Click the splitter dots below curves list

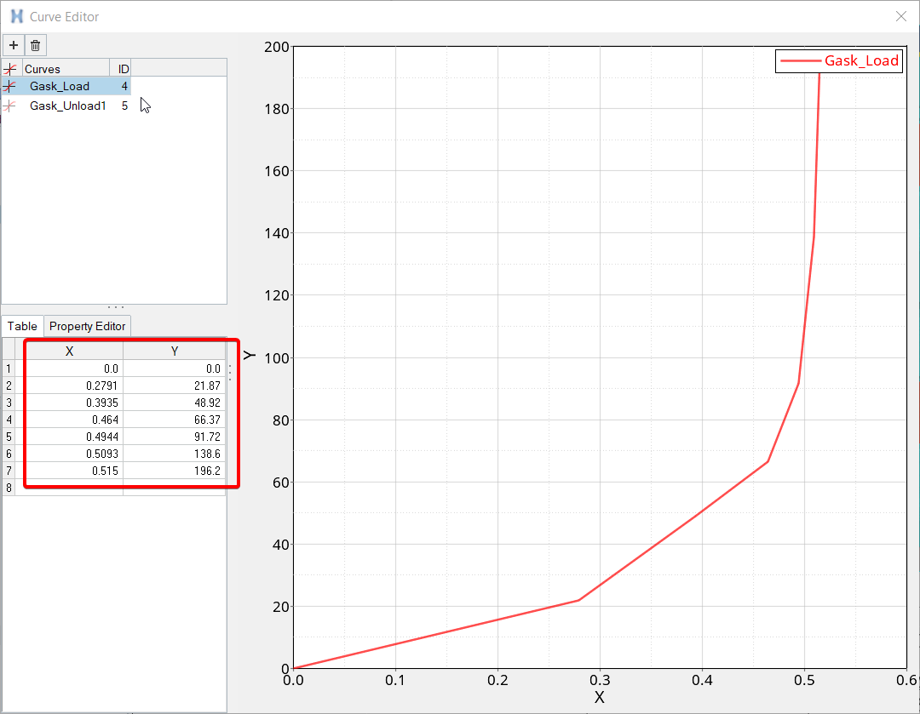pos(115,307)
